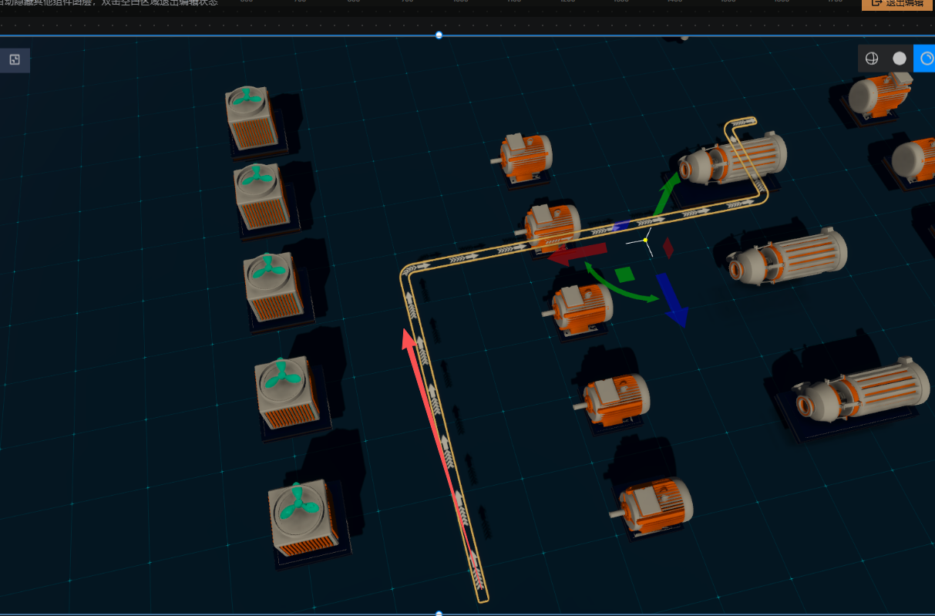Click the dark red diamond plane handle

tap(668, 247)
